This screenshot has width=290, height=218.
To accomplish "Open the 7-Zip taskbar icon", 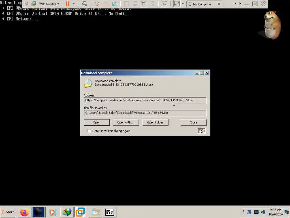I will click(110, 212).
